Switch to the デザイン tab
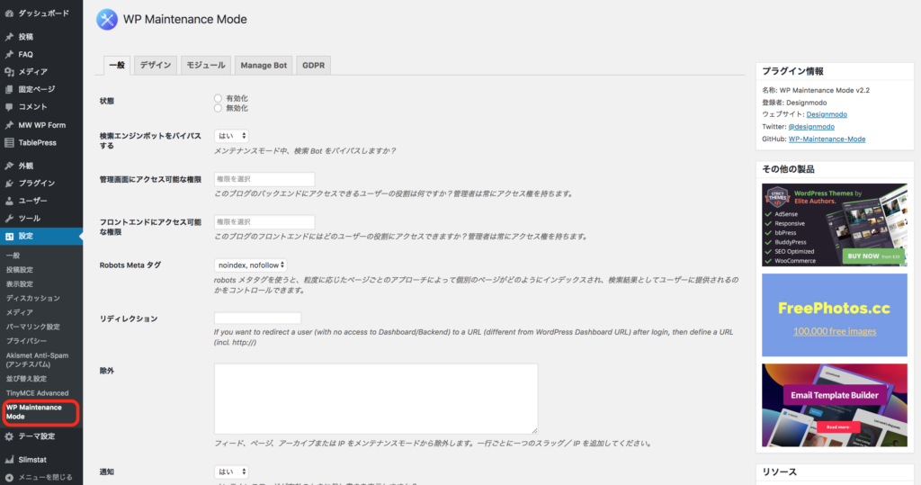The width and height of the screenshot is (921, 485). pos(156,65)
